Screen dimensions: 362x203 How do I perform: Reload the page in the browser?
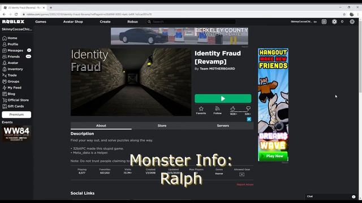click(x=16, y=14)
